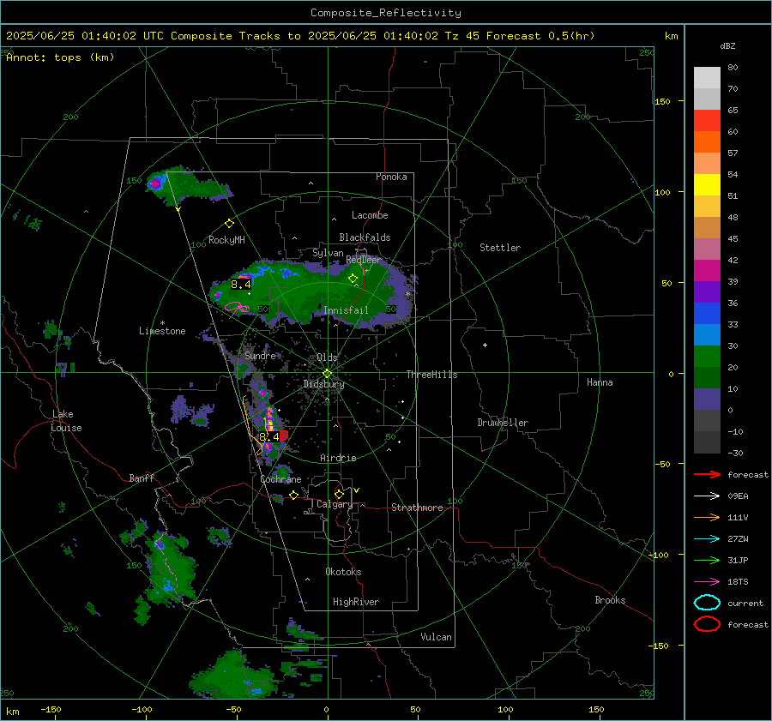Click the magenta 18TS track arrow
This screenshot has width=772, height=721.
707,582
